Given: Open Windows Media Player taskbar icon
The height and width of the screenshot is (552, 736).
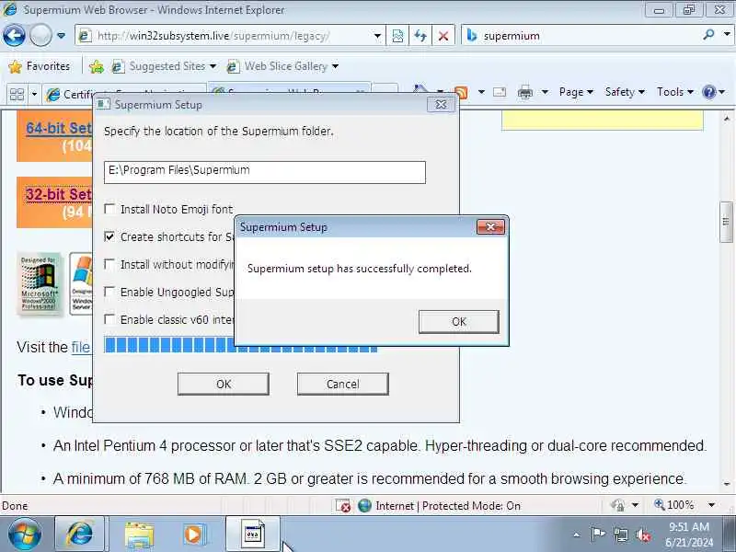Looking at the screenshot, I should pyautogui.click(x=193, y=535).
